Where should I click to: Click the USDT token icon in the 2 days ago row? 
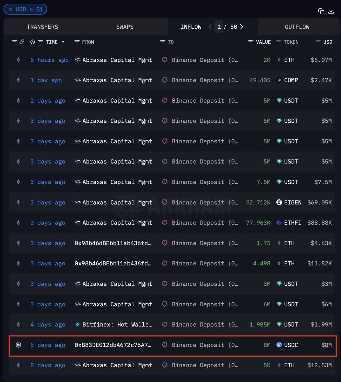(279, 101)
